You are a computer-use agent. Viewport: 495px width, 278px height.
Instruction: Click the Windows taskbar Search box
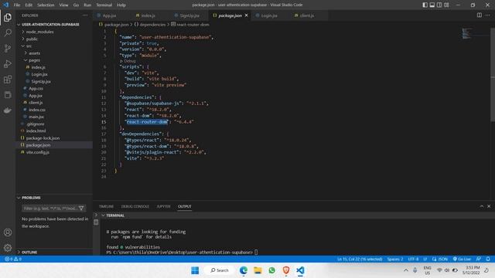pyautogui.click(x=220, y=270)
